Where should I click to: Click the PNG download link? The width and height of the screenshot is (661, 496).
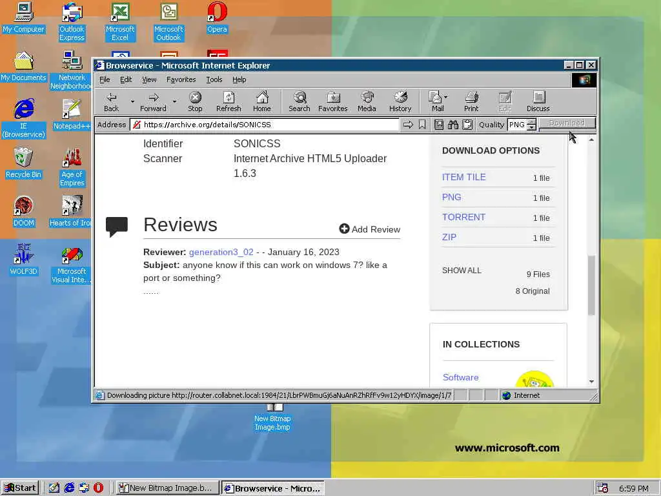451,197
